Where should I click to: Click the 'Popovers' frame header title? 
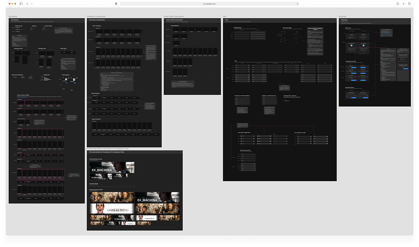(x=345, y=20)
